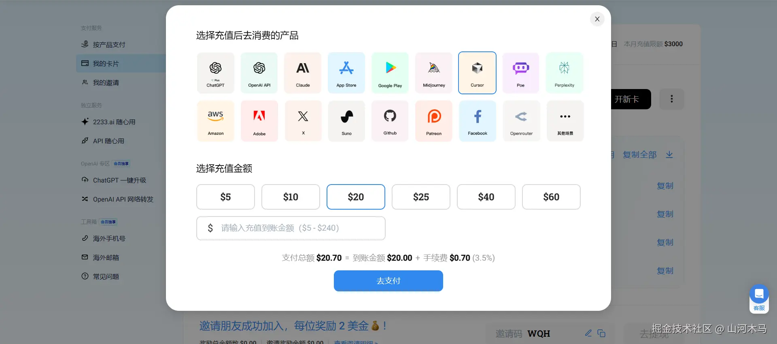Choose the OpenAI API product tile

tap(259, 73)
